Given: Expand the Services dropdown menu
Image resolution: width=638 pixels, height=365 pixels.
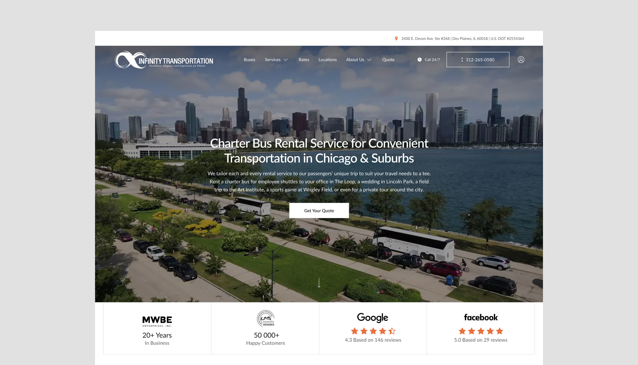Looking at the screenshot, I should [x=273, y=60].
